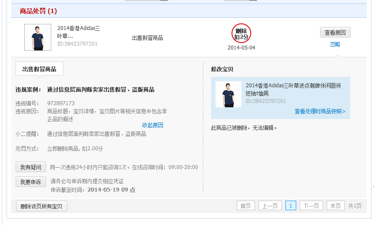The height and width of the screenshot is (225, 374).
Task: Select page 1 in pagination
Action: (x=291, y=206)
